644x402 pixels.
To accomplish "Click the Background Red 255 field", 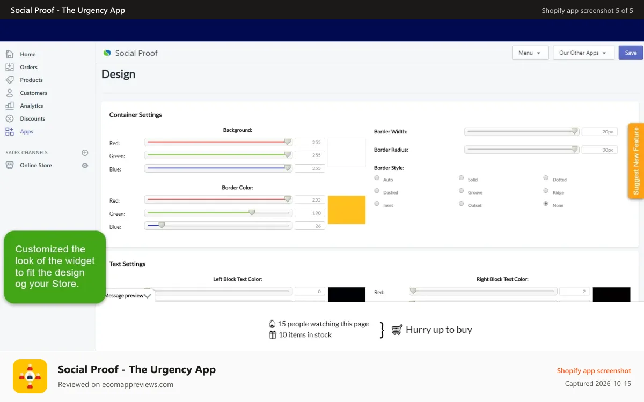I will [310, 142].
